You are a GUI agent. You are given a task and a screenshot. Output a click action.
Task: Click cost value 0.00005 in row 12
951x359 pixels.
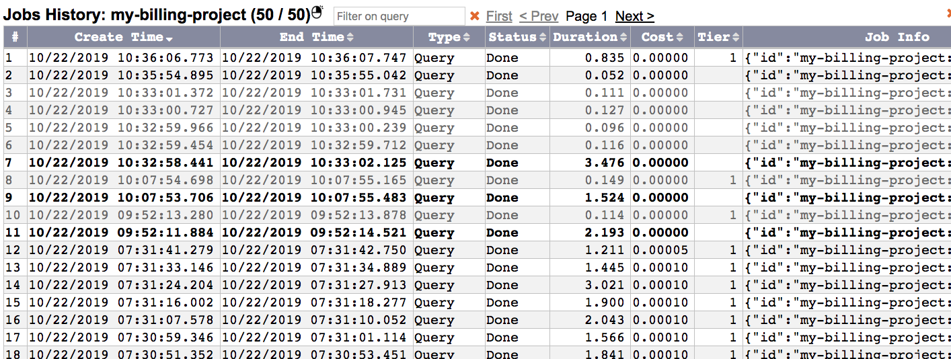pos(660,250)
